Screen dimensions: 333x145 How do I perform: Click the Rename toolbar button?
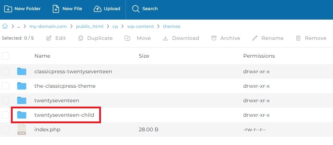[x=268, y=38]
